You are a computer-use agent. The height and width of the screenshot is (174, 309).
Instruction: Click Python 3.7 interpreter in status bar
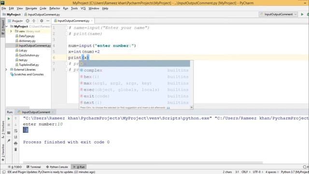(x=295, y=172)
